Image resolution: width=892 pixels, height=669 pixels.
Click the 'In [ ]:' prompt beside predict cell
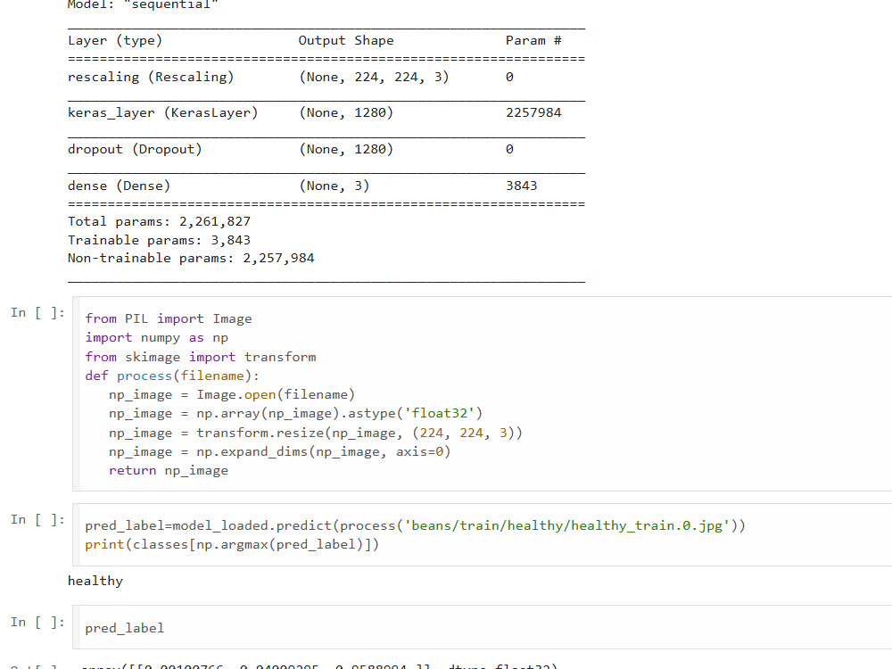coord(37,520)
